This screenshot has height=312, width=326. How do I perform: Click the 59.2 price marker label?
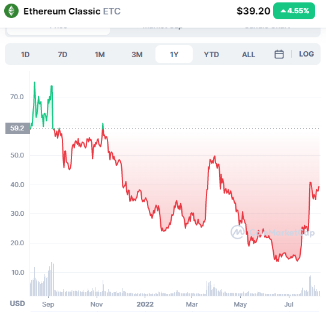(17, 128)
